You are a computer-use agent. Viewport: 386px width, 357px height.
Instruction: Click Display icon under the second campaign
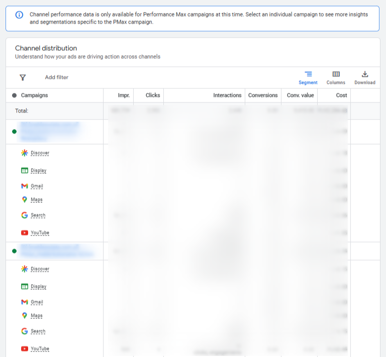24,286
